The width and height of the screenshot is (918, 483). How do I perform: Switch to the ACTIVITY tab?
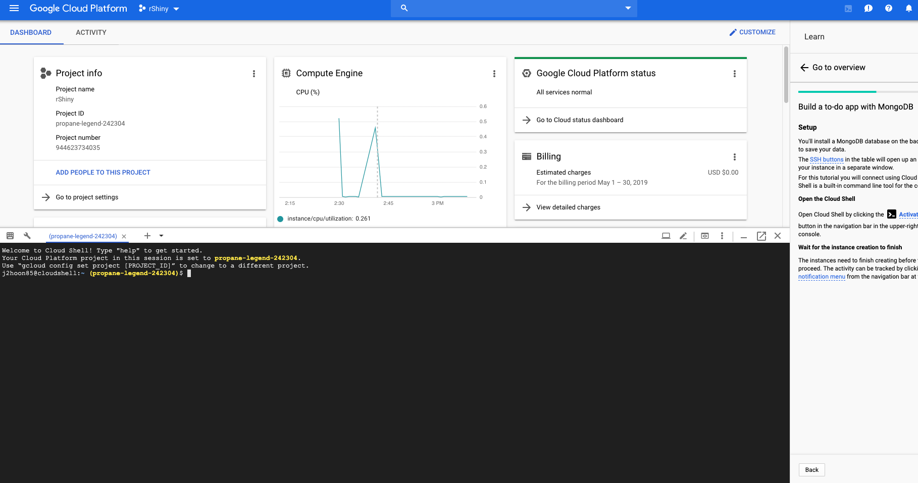[91, 32]
